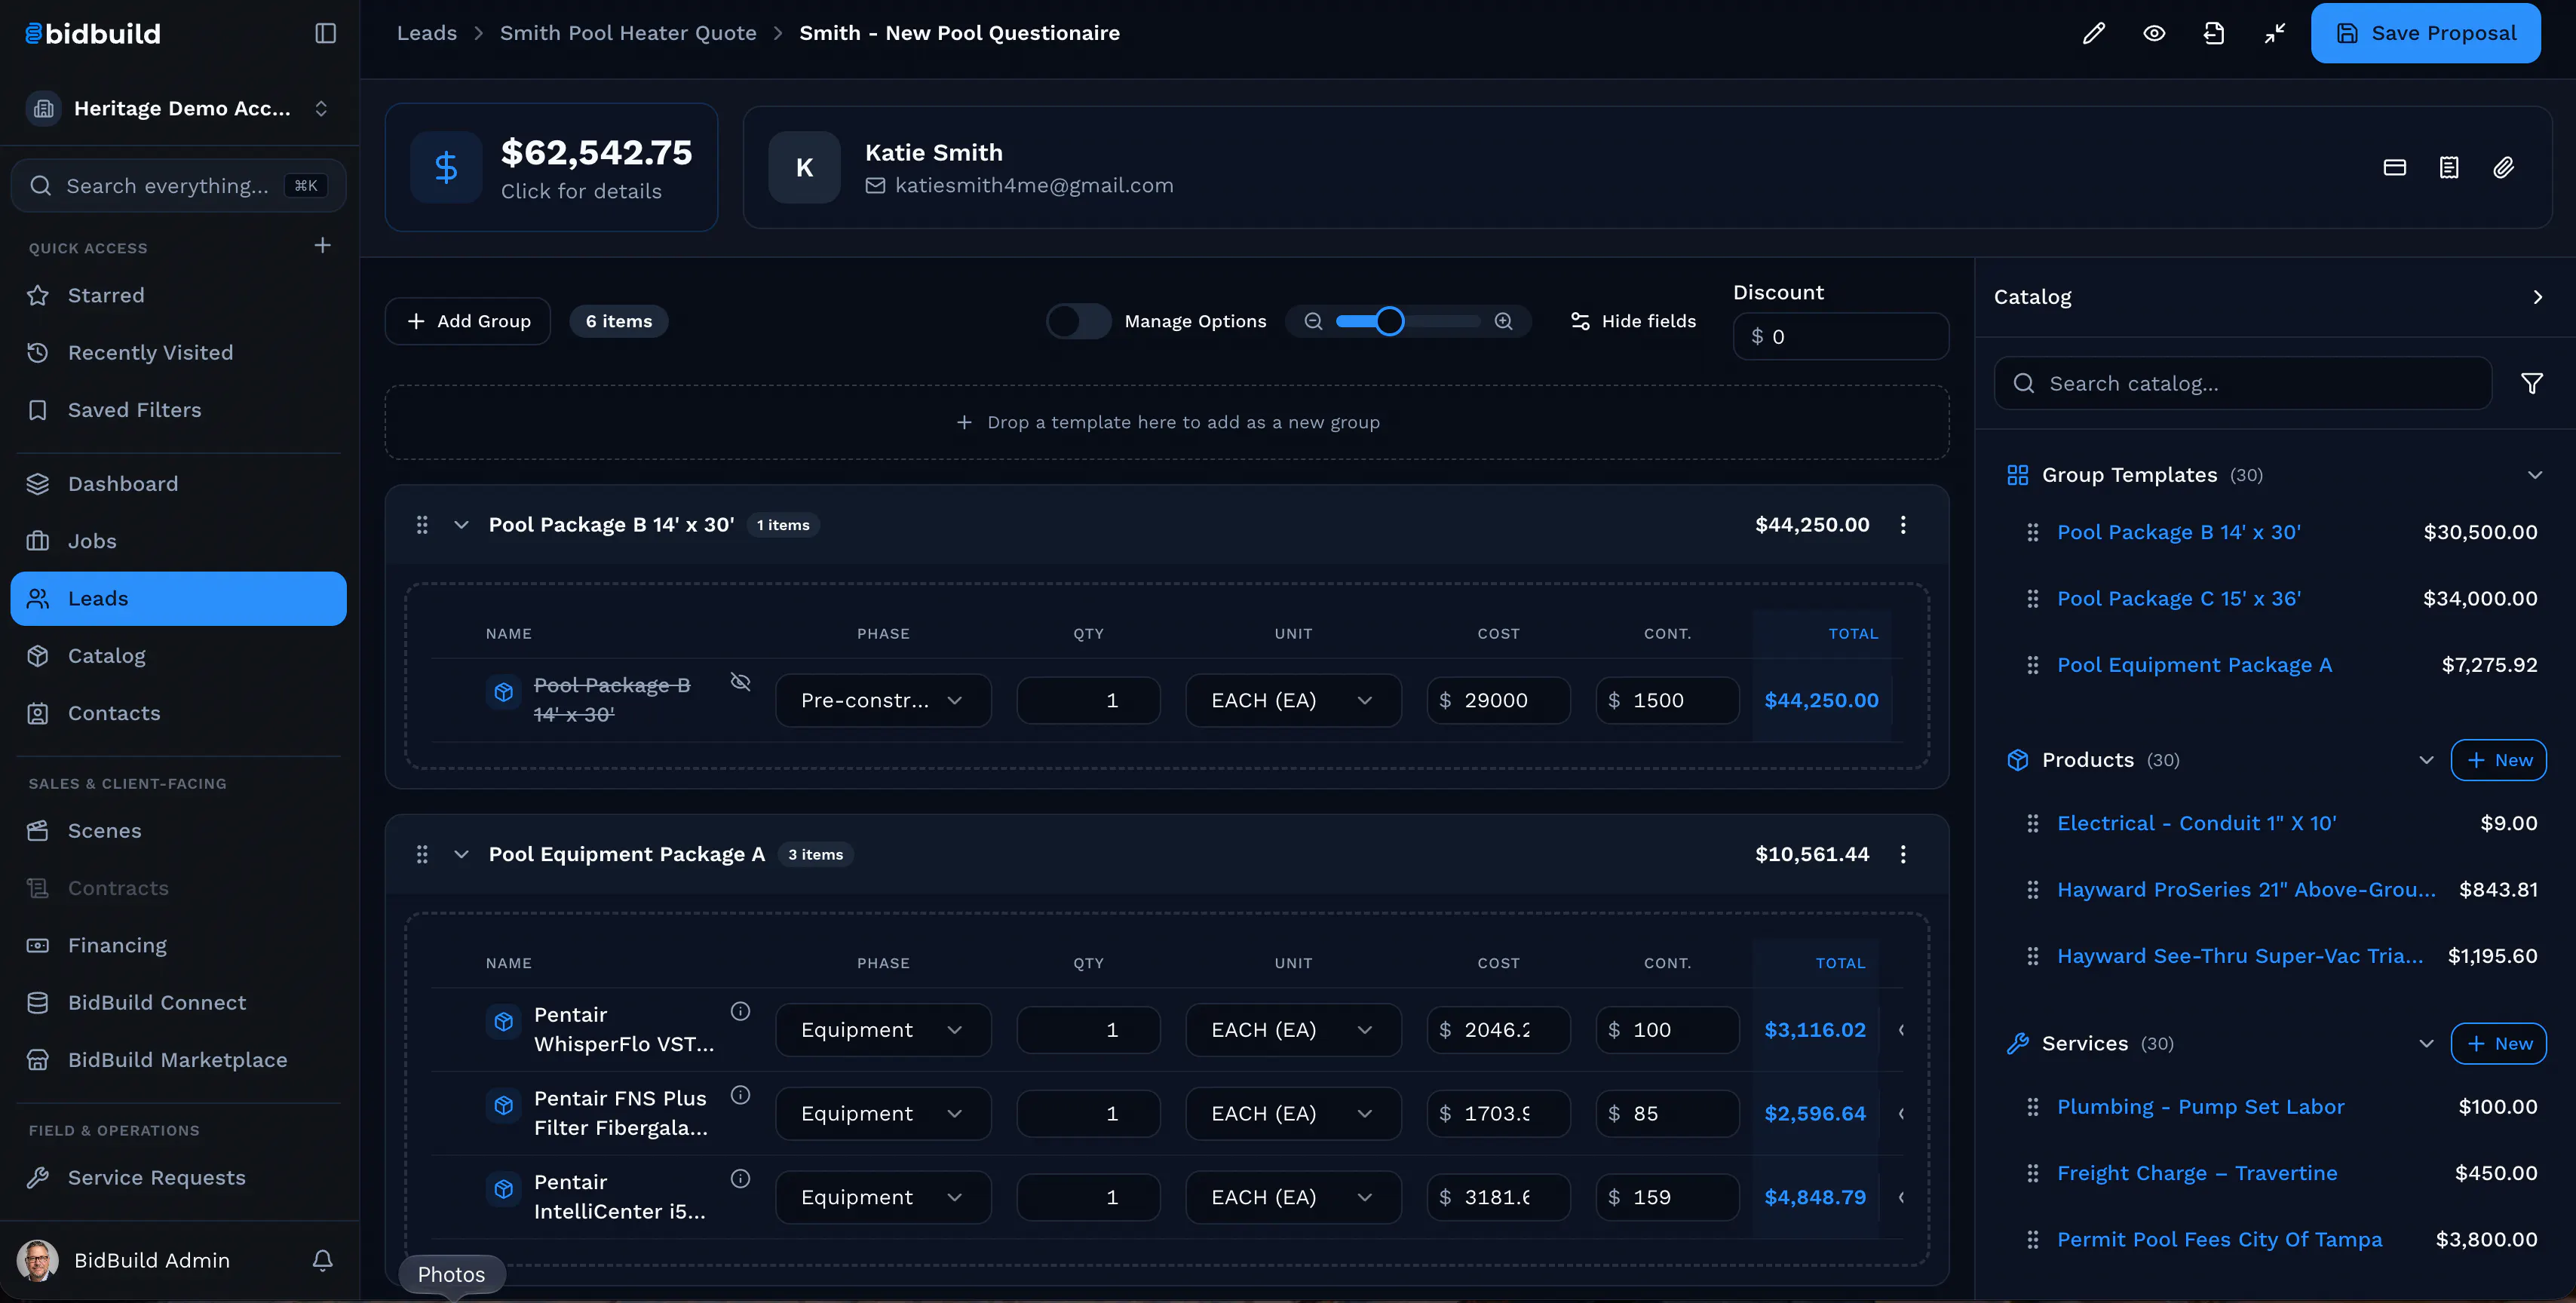Open Scenes in sidebar
2576x1303 pixels.
pyautogui.click(x=178, y=831)
